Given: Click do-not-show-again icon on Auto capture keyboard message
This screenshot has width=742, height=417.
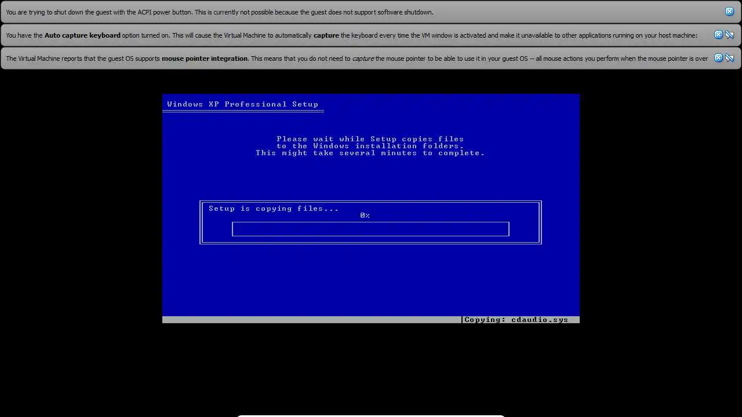Looking at the screenshot, I should pos(729,35).
